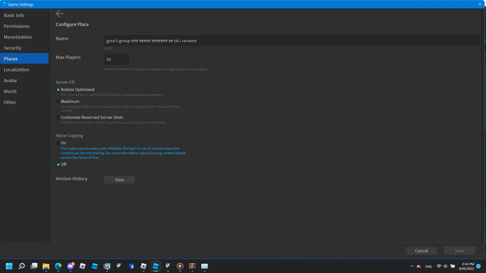Open the Windows Start menu

coord(9,266)
